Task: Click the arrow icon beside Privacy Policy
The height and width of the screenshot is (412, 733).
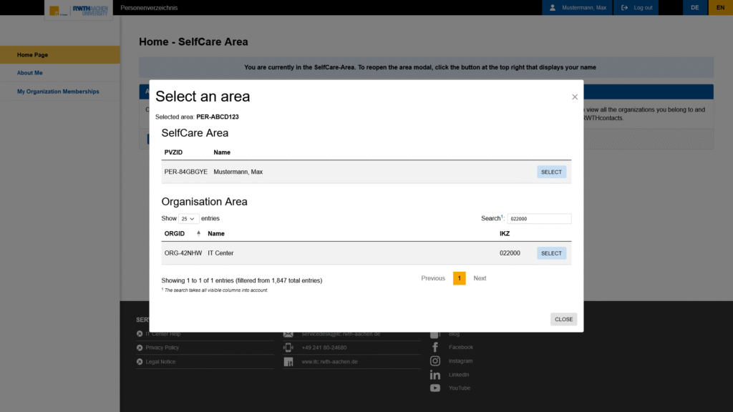Action: click(140, 348)
